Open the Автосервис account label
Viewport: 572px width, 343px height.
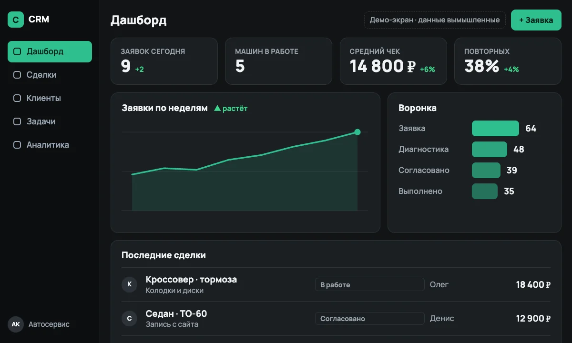[49, 324]
